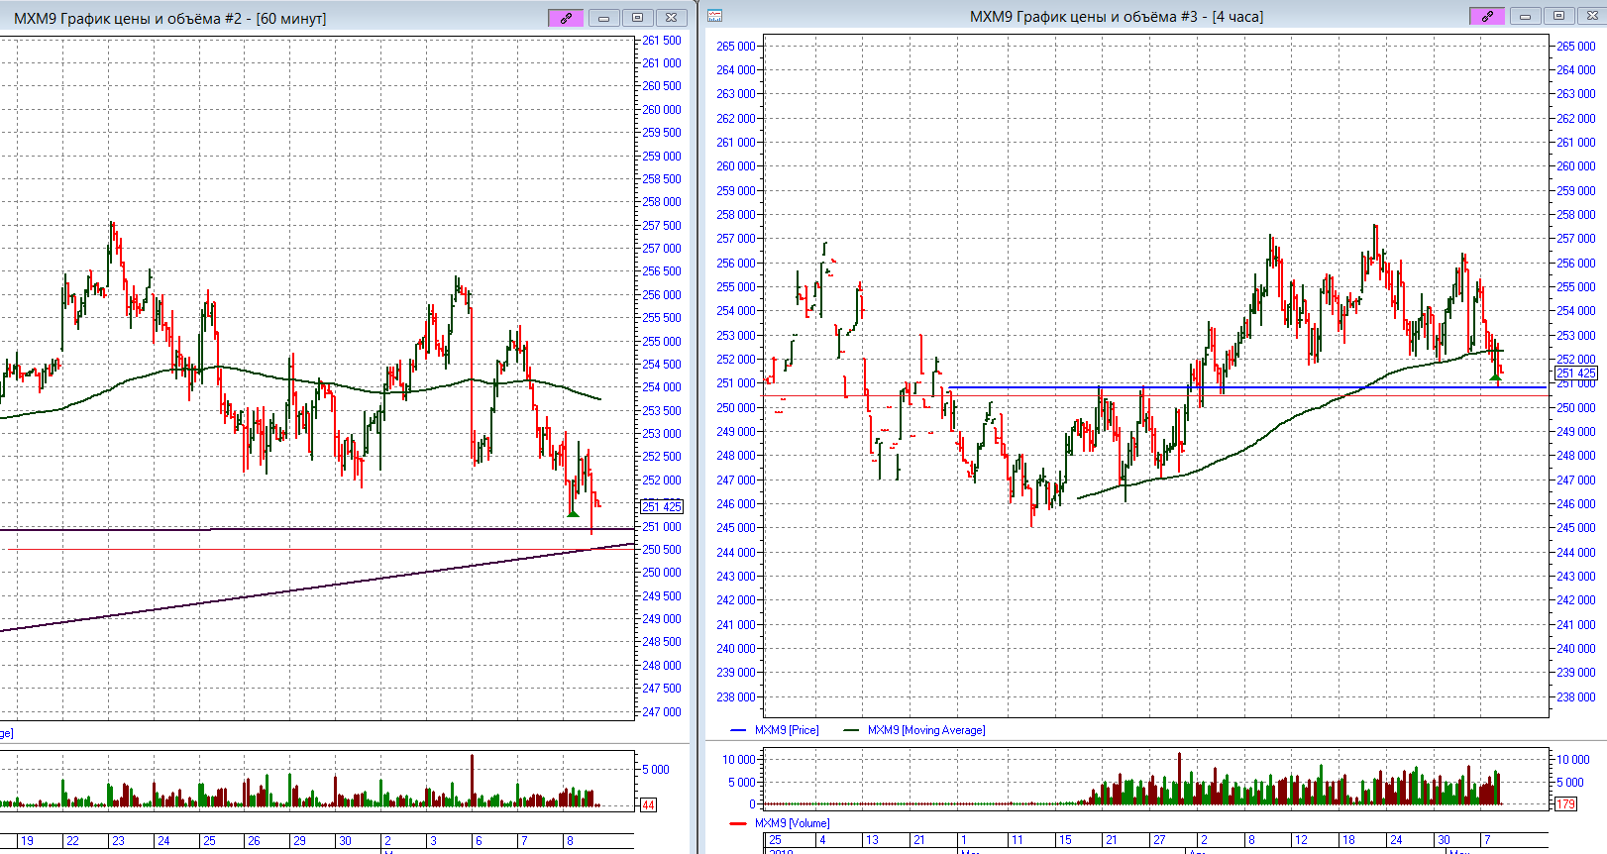Image resolution: width=1607 pixels, height=854 pixels.
Task: Click green triangle marker on 4-hour chart
Action: pos(1495,377)
